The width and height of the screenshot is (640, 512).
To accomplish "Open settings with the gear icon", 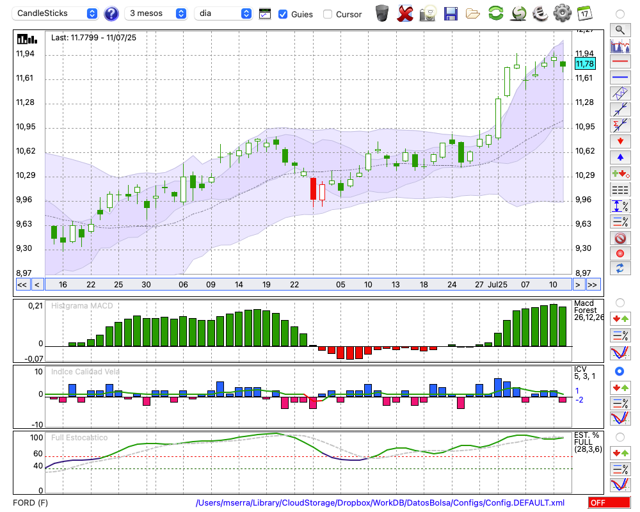I will tap(563, 13).
